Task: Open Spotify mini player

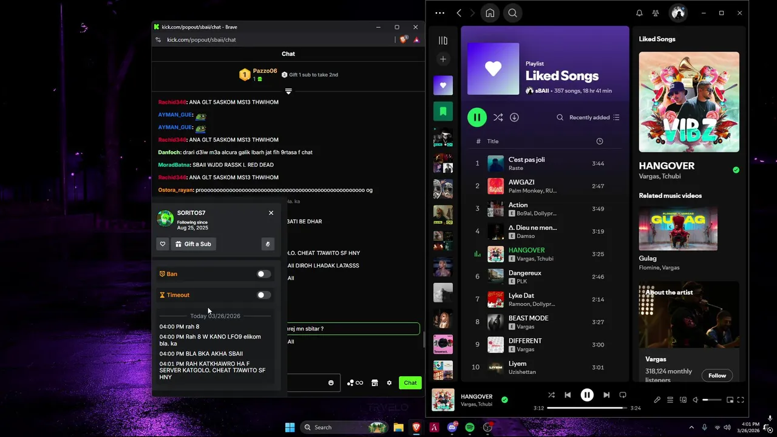Action: 730,400
